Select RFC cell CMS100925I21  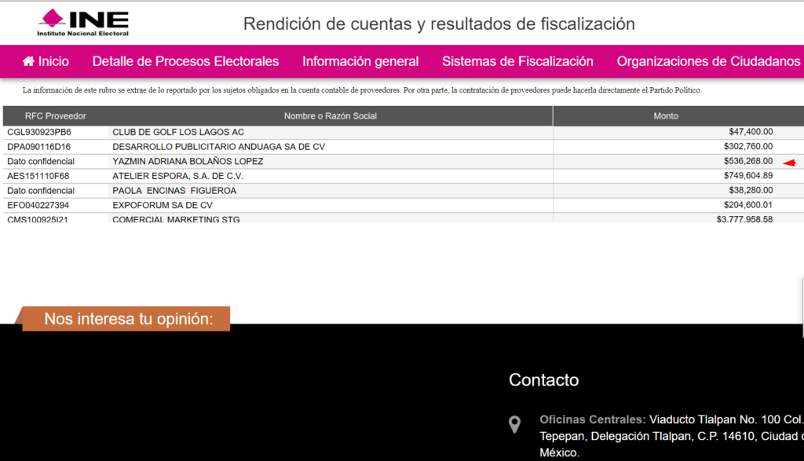38,219
